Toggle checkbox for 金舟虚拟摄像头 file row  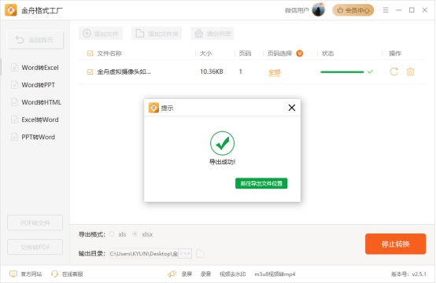click(90, 72)
